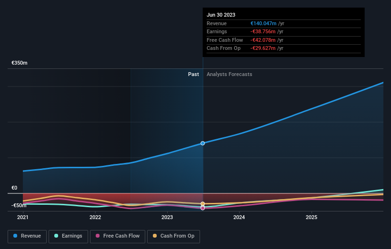Click the blue Revenue data point marker
Screen dimensions: 391x249
[203, 143]
